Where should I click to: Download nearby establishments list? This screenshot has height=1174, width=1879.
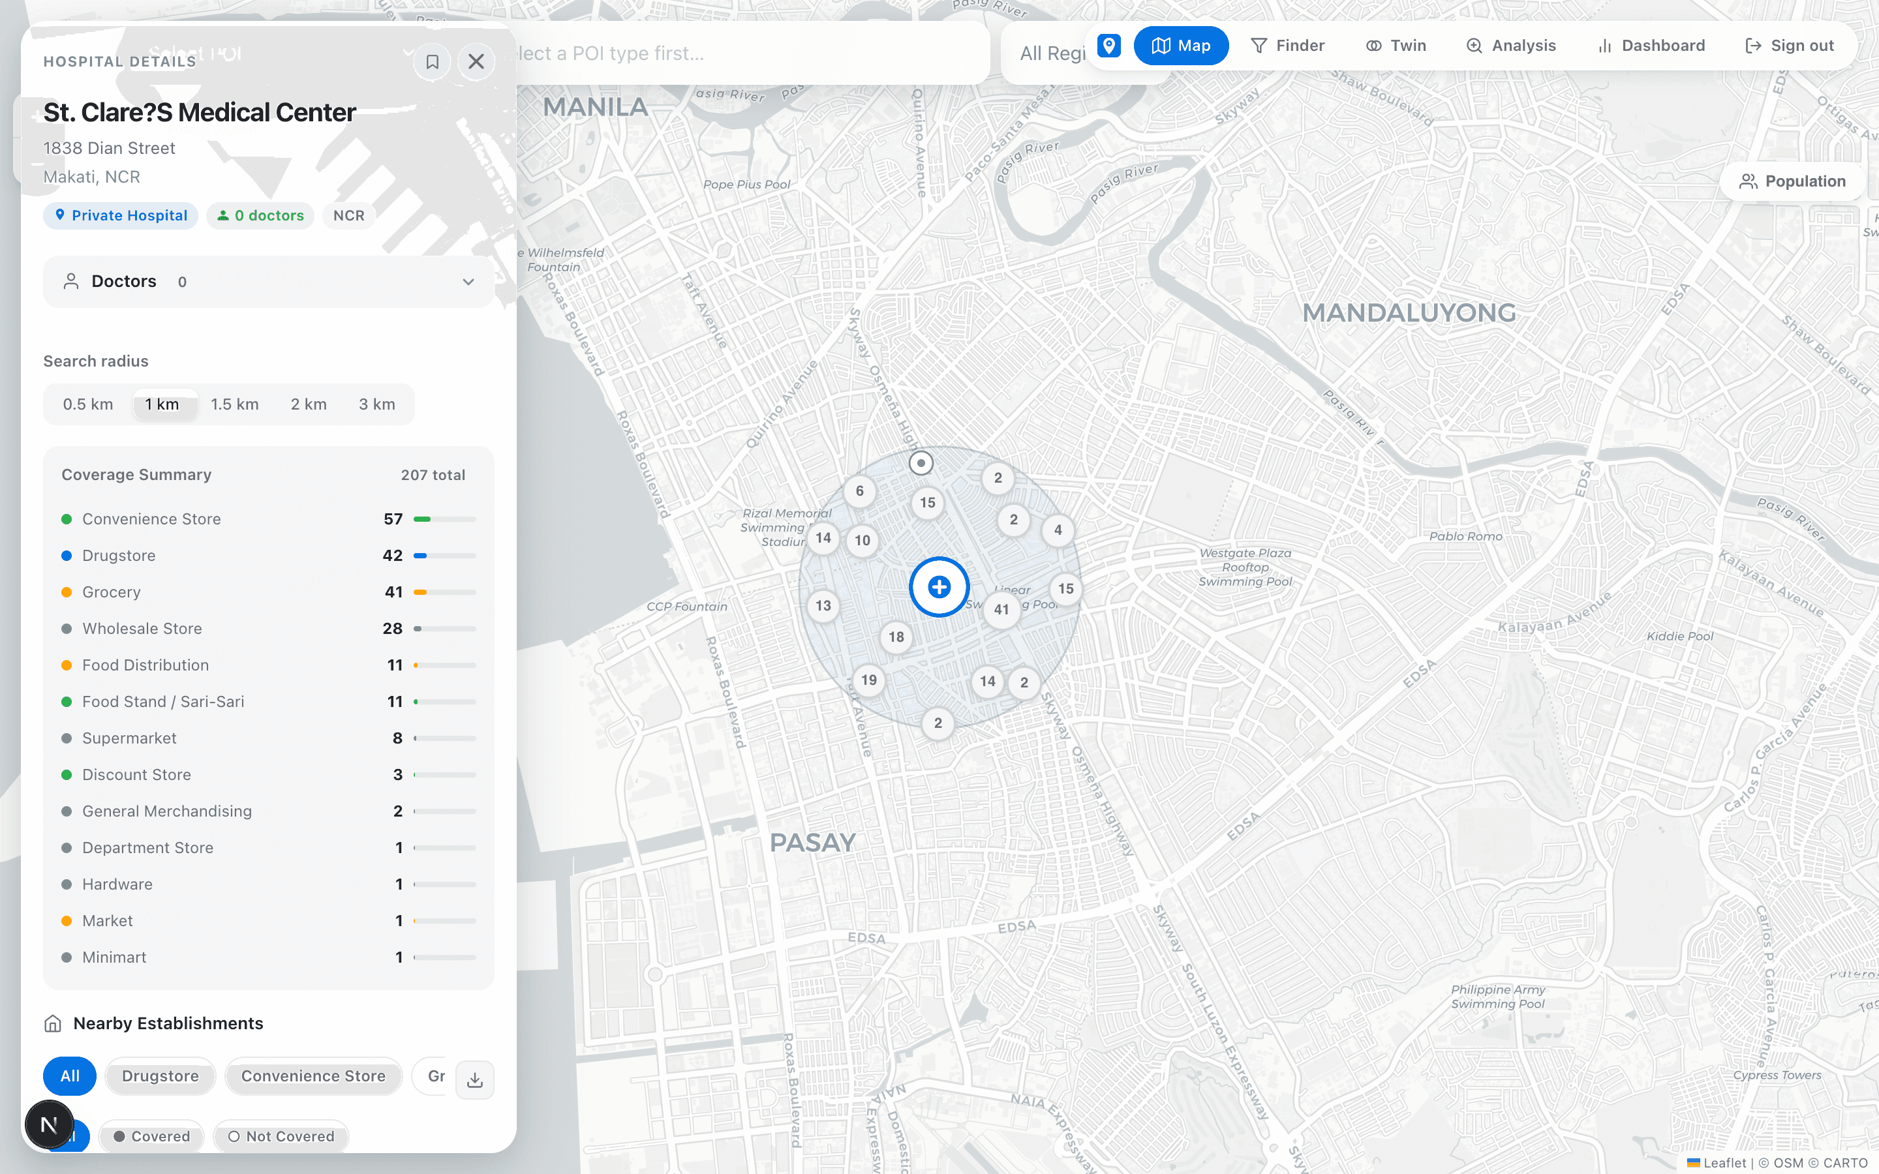tap(475, 1080)
